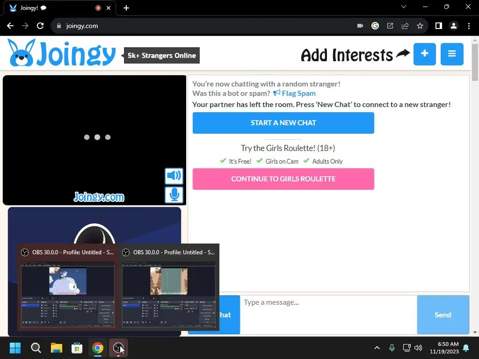The image size is (479, 359).
Task: Open taskbar Search
Action: click(36, 348)
